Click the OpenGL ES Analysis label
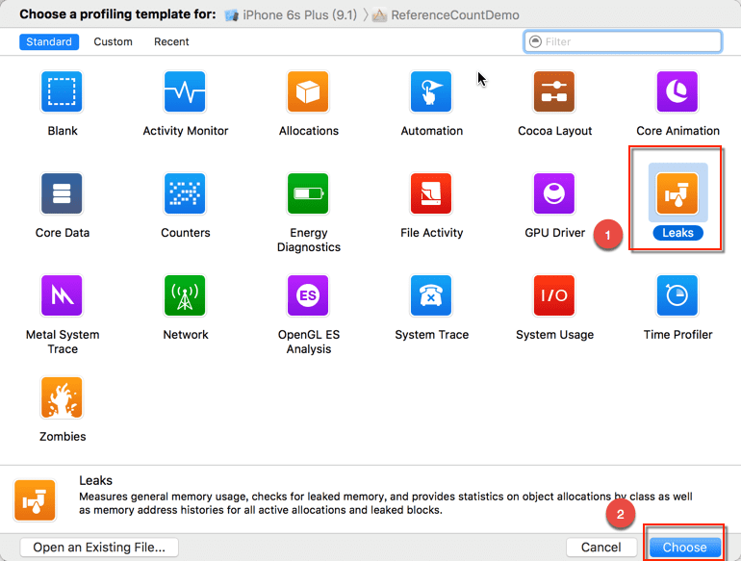This screenshot has width=741, height=561. pyautogui.click(x=309, y=342)
